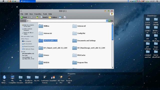Click the Forward arrow button

[x=32, y=17]
